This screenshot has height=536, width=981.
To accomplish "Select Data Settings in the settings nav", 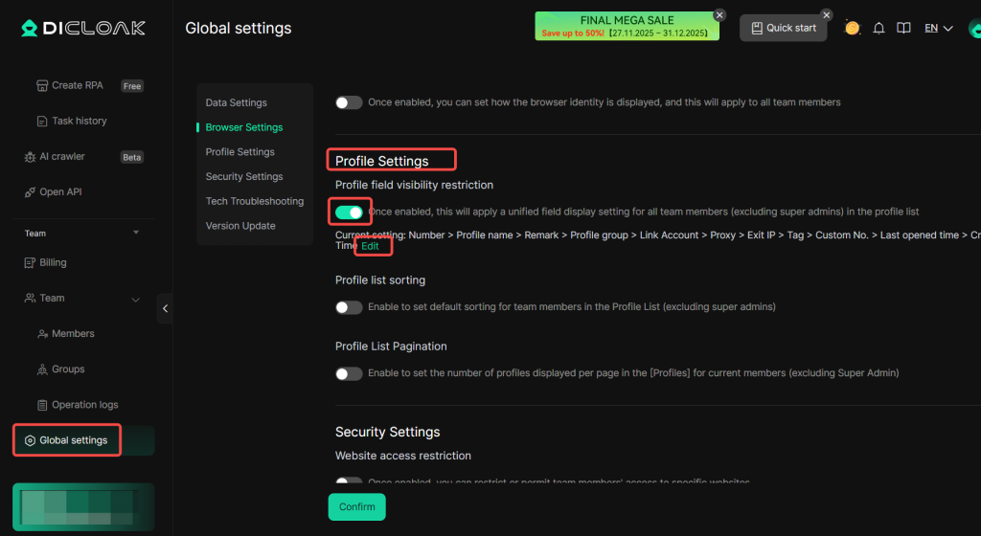I will click(236, 102).
